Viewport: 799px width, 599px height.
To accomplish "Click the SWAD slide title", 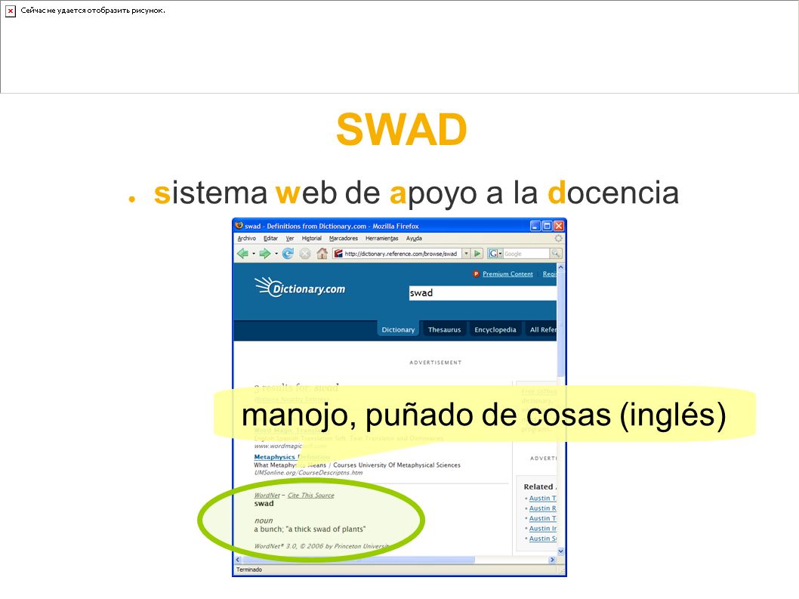I will tap(402, 129).
